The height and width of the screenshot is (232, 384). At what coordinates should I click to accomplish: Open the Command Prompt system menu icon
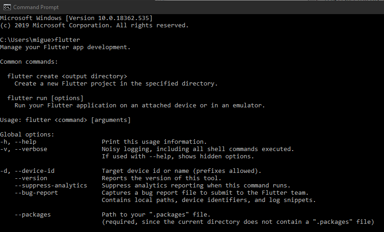coord(7,7)
